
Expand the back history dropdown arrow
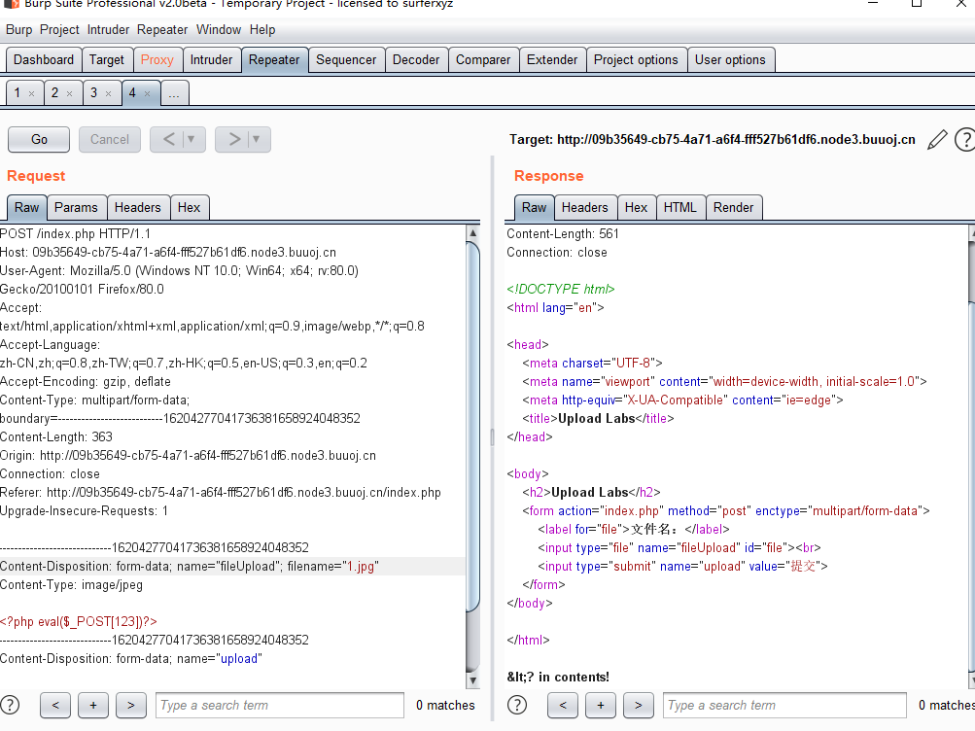pos(192,139)
